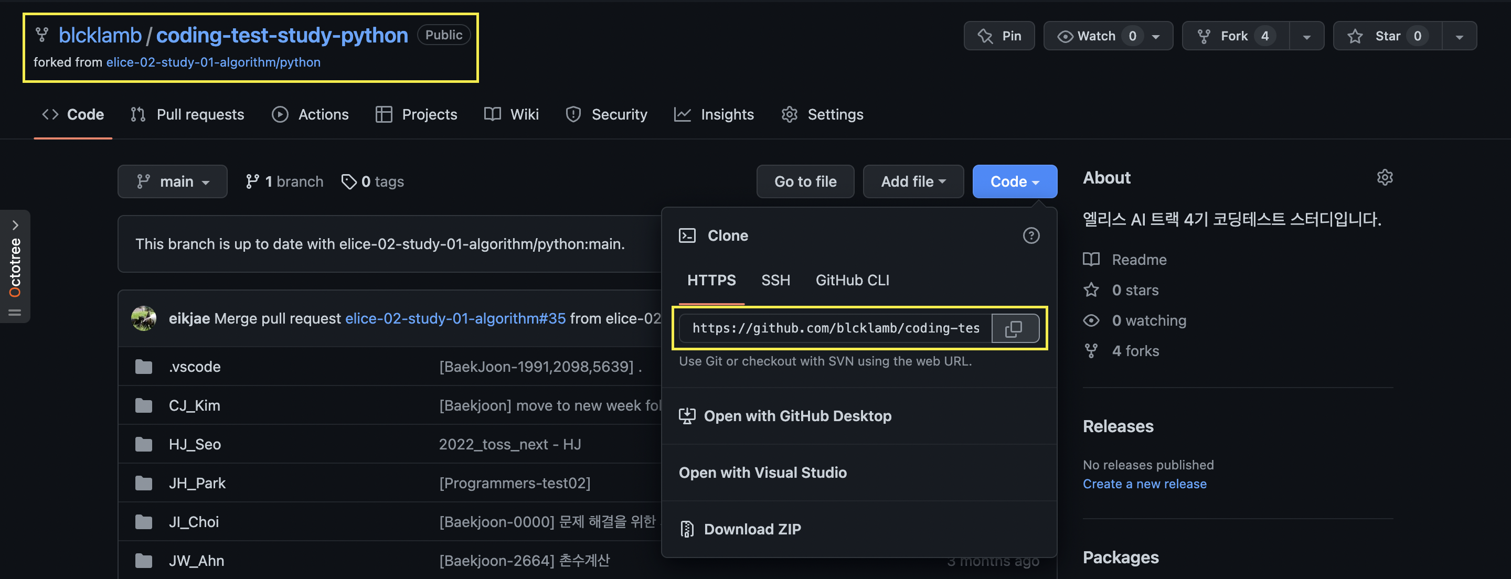1511x579 pixels.
Task: Open the main branch selector dropdown
Action: (173, 182)
